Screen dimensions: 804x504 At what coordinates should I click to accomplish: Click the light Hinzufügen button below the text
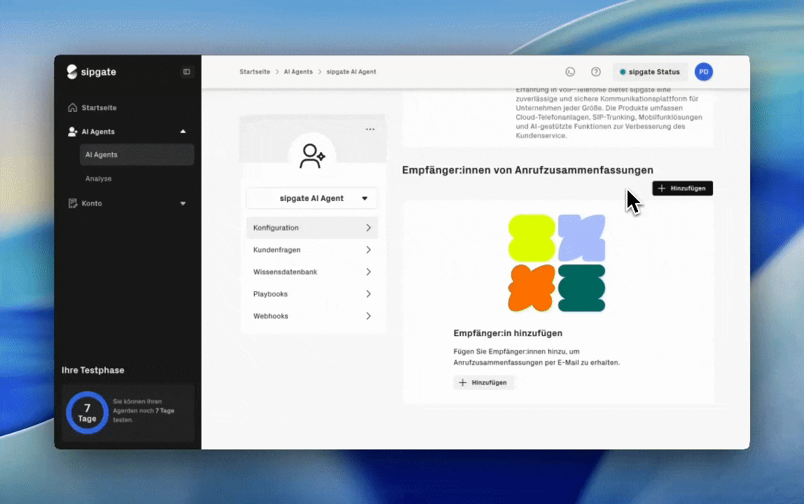click(483, 382)
